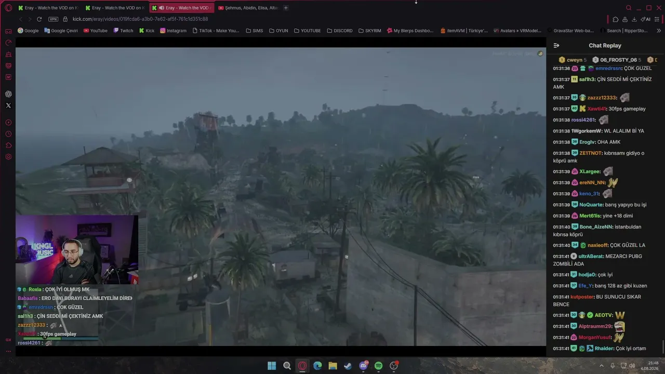Open the Google bookmark
Screen dimensions: 665x374
pos(28,31)
